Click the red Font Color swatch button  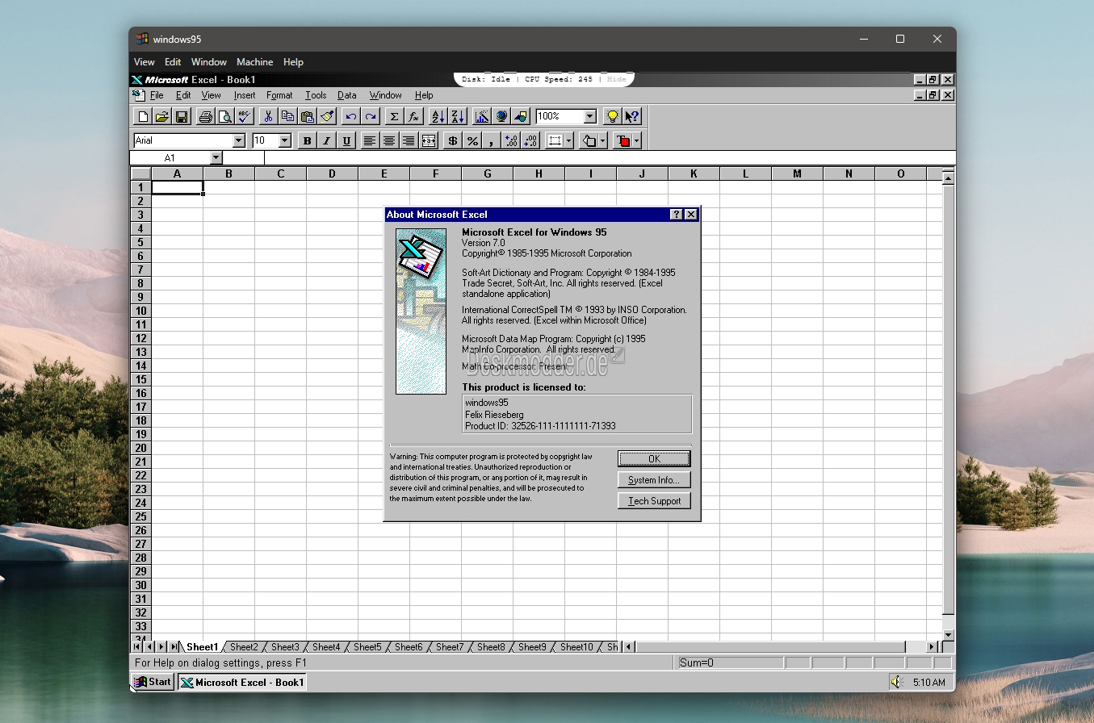coord(623,140)
